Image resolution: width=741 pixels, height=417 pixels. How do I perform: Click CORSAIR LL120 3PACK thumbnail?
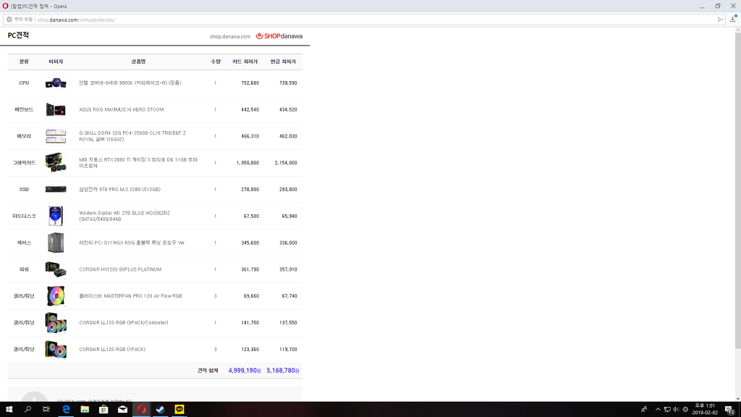click(56, 322)
